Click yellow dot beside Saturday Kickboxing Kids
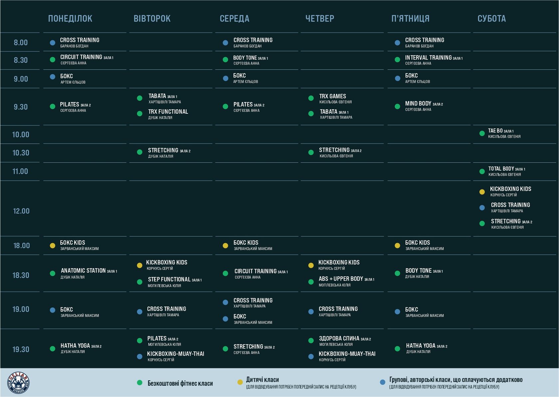559x397 pixels. (482, 192)
